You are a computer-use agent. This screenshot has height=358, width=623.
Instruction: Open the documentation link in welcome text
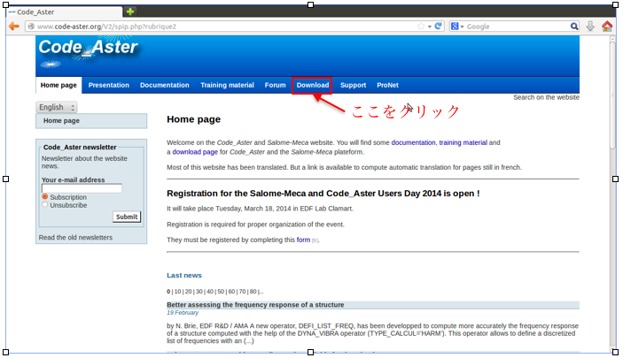413,142
